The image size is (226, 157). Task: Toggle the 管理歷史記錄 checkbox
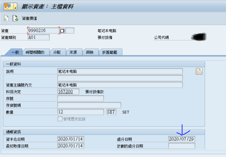(60, 119)
